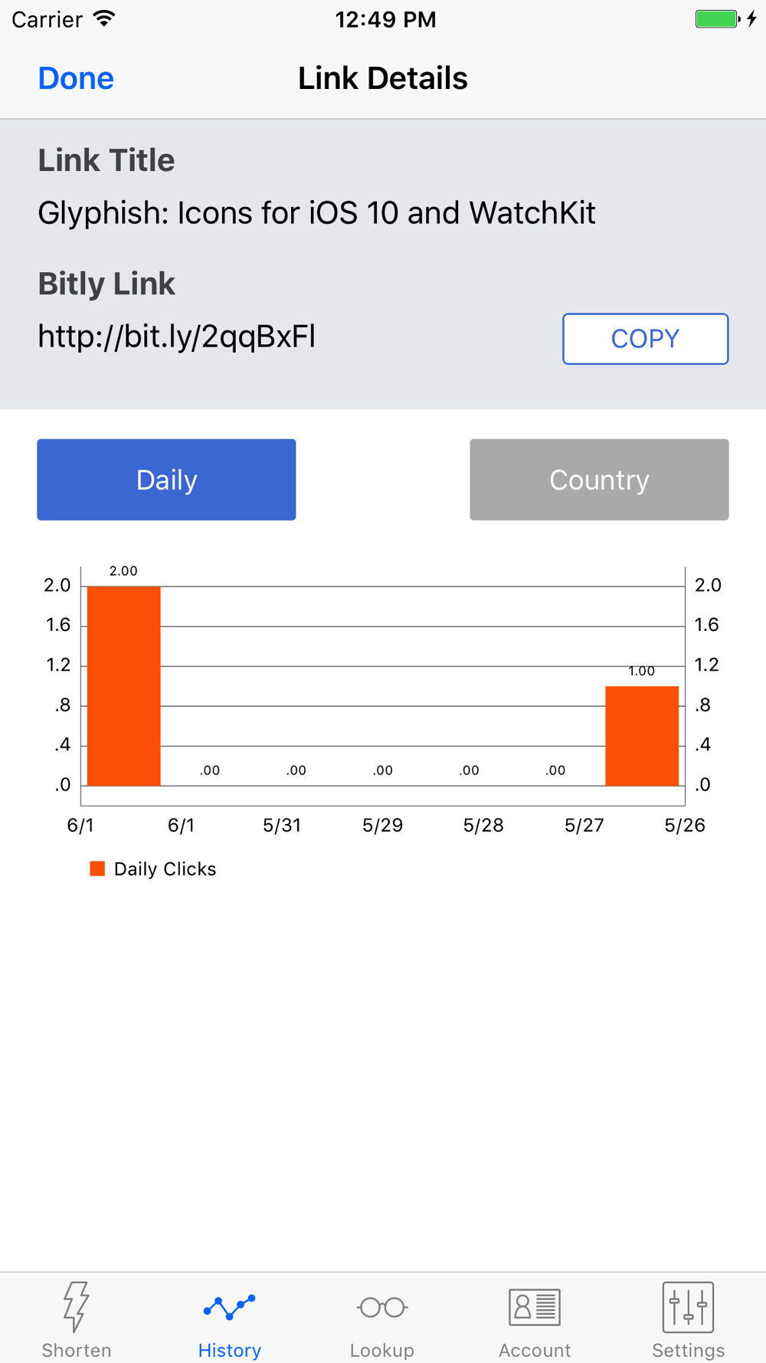Tap the 12:49 PM status bar clock
The image size is (766, 1363).
[385, 19]
